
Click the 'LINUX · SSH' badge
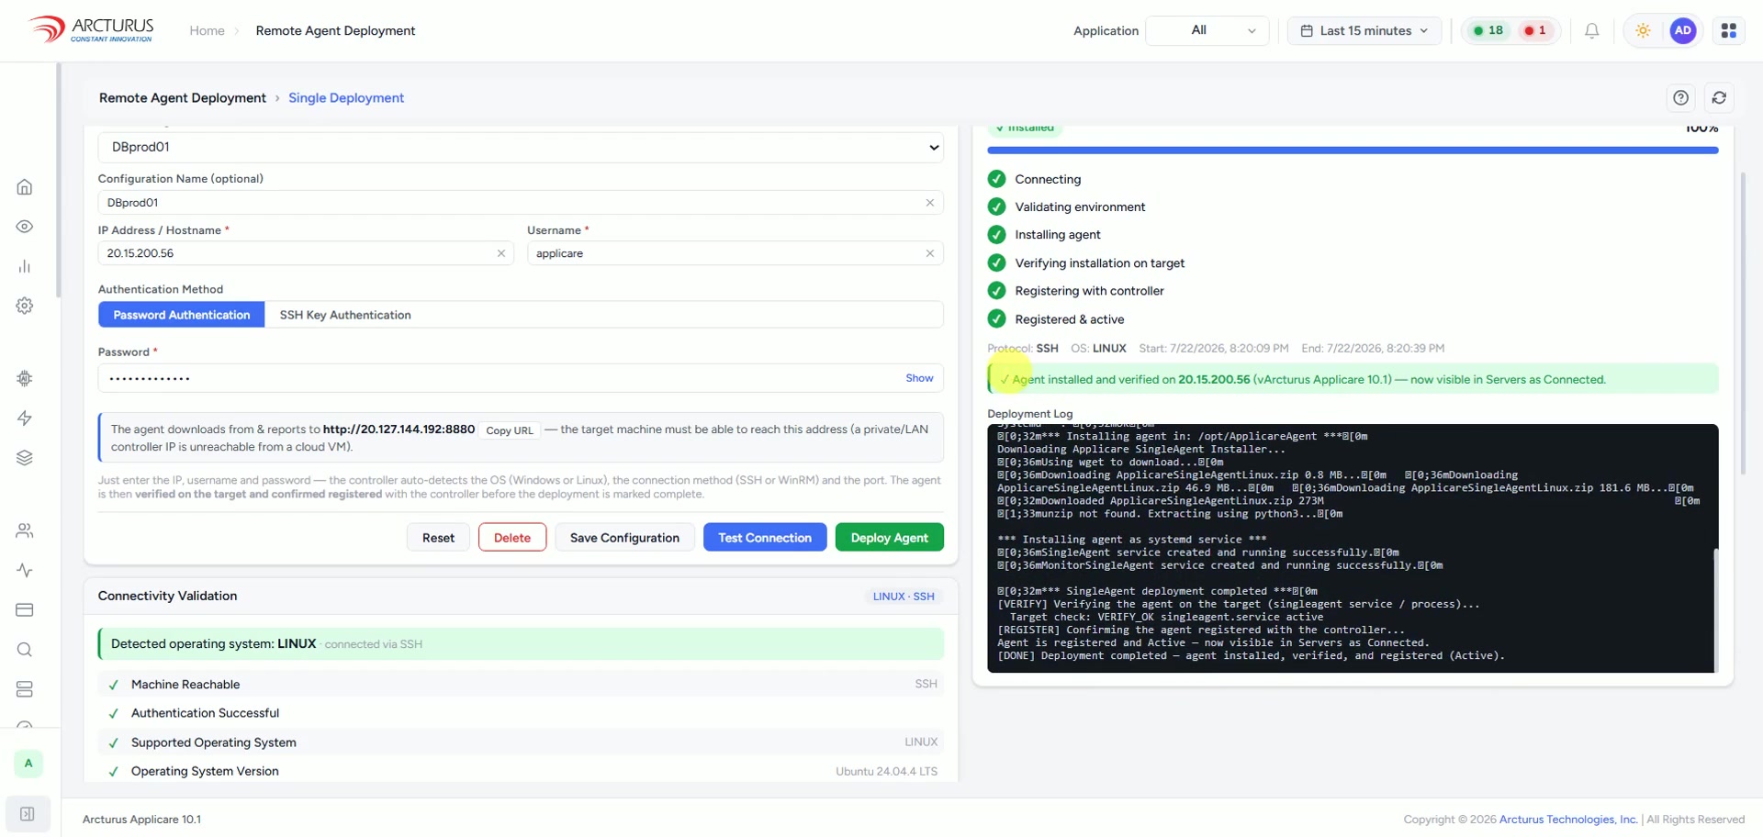tap(904, 597)
